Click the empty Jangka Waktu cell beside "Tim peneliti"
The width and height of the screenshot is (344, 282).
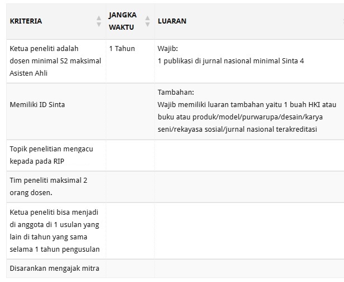130,186
